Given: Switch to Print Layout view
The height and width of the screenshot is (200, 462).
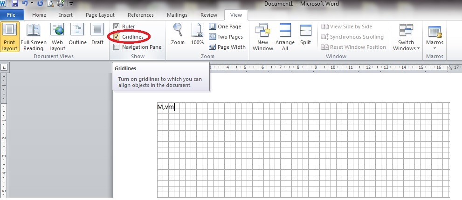Looking at the screenshot, I should (x=10, y=36).
